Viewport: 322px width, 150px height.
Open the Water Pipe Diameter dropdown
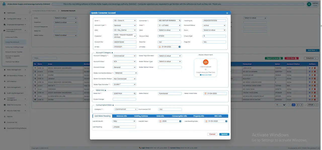[124, 85]
